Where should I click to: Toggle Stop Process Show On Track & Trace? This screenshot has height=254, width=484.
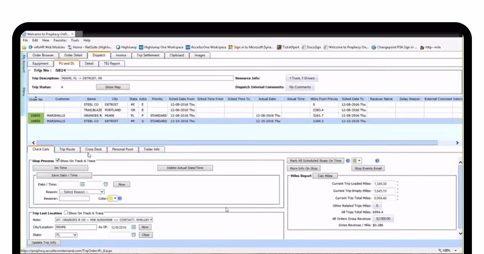click(58, 160)
